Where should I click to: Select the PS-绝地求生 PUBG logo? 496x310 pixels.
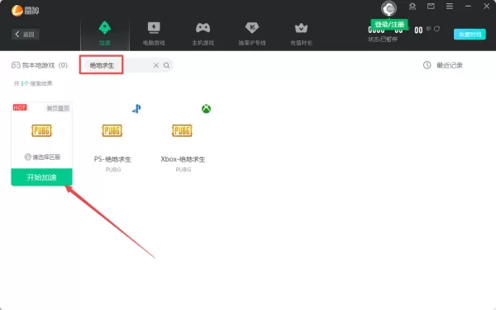pos(112,130)
